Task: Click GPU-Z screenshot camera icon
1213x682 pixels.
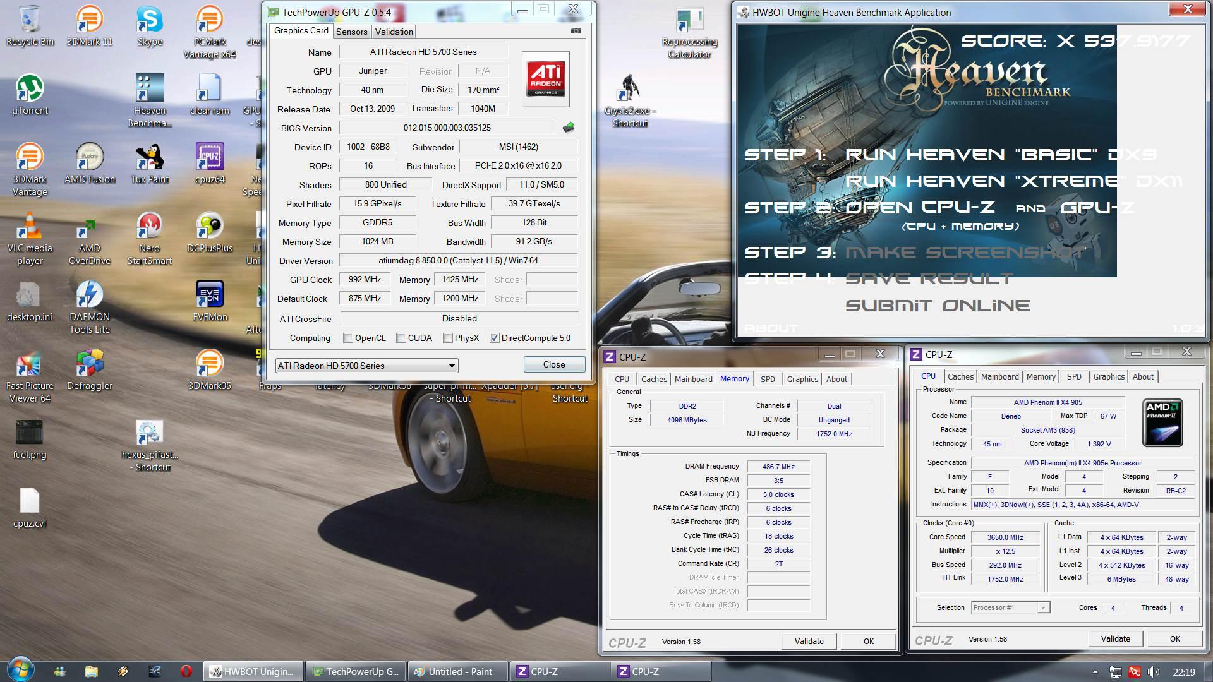Action: [x=576, y=30]
